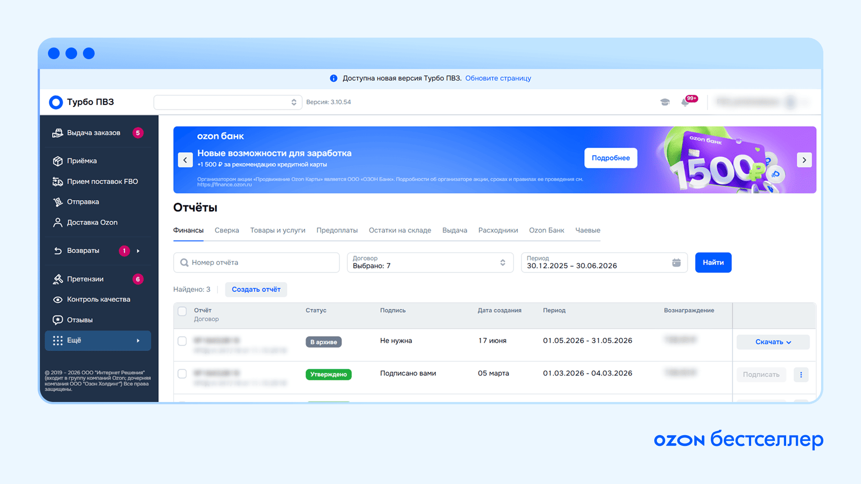Click the Подписать button in Утверждено row
Image resolution: width=861 pixels, height=484 pixels.
point(761,375)
